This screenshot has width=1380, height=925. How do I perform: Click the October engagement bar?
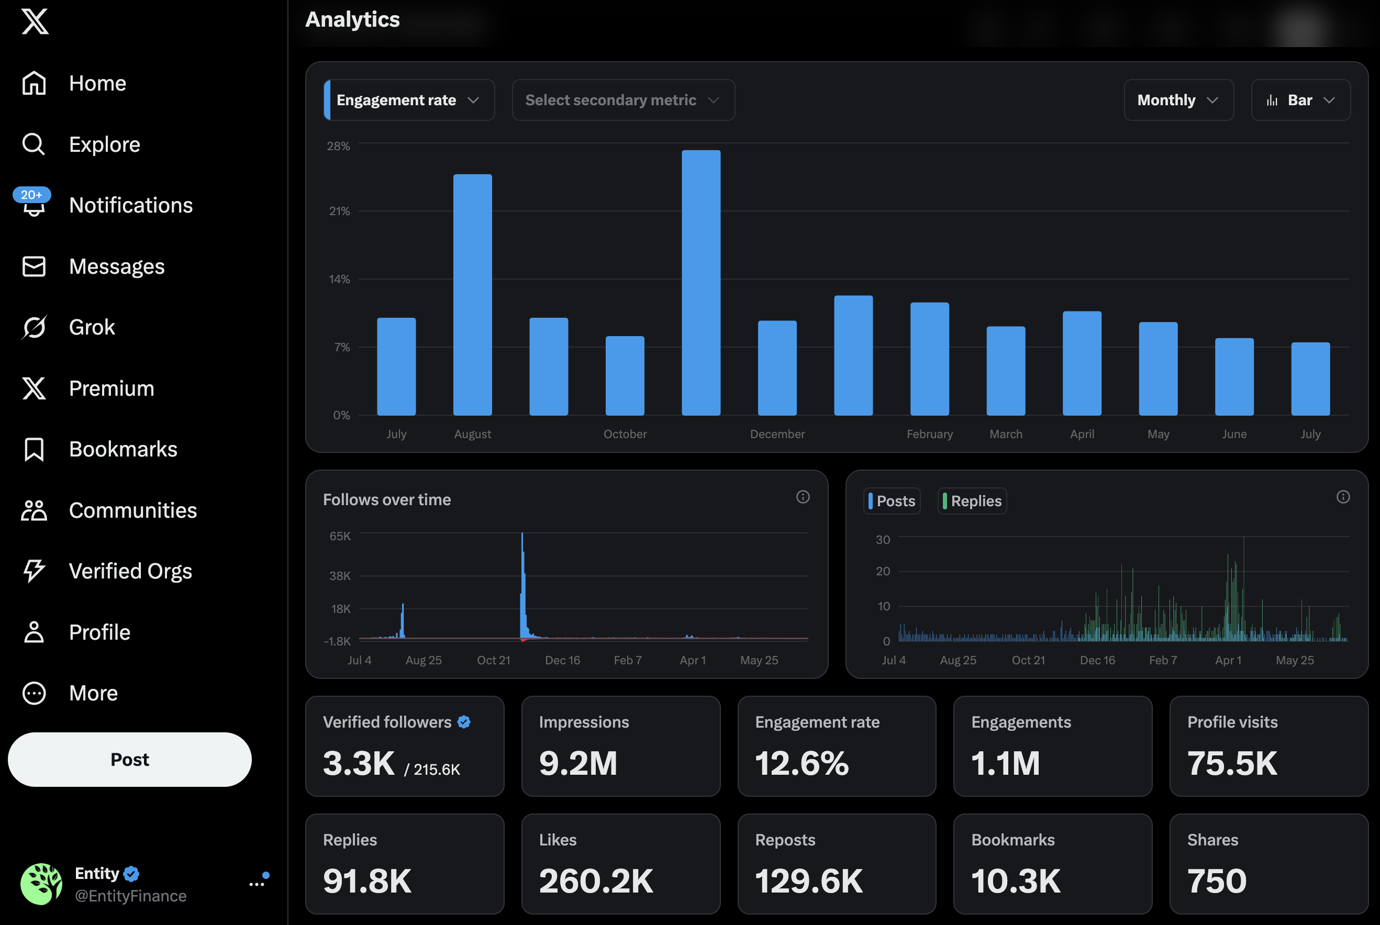click(625, 376)
